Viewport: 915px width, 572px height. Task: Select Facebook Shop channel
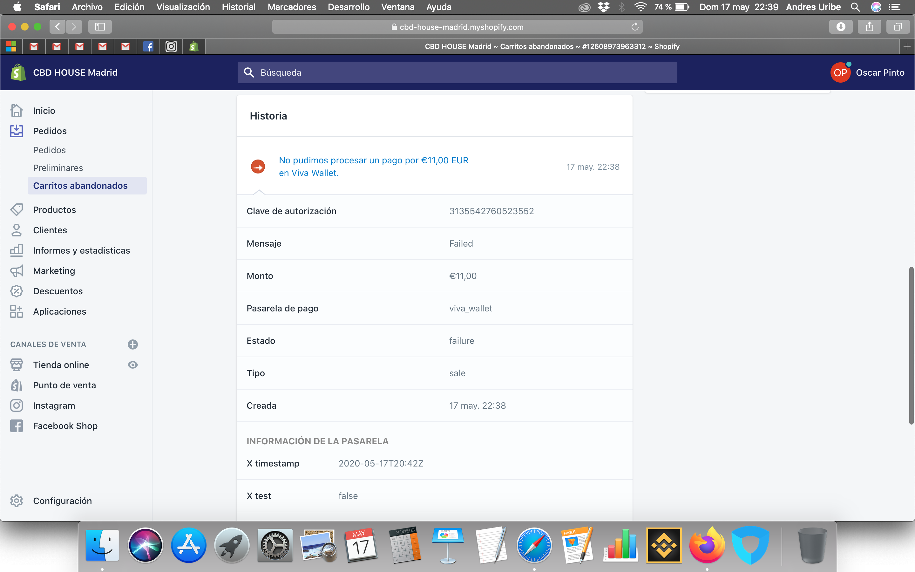(65, 426)
